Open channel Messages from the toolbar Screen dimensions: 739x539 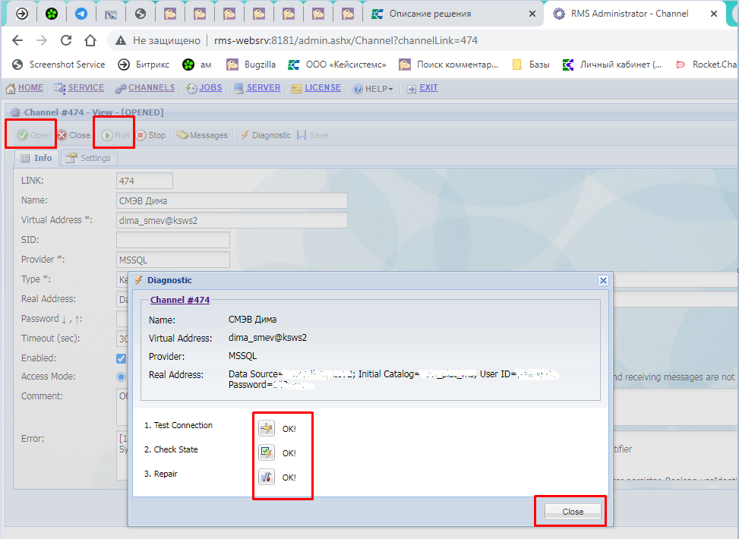tap(202, 135)
